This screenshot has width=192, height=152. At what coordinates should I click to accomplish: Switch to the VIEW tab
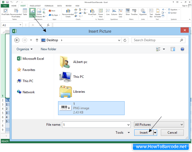pyautogui.click(x=77, y=6)
